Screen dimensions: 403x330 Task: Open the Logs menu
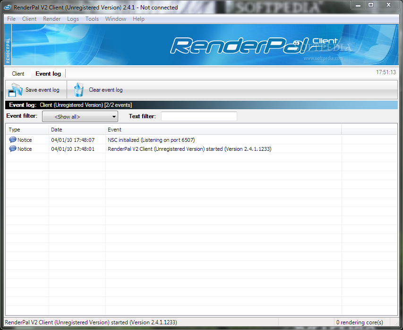click(73, 19)
